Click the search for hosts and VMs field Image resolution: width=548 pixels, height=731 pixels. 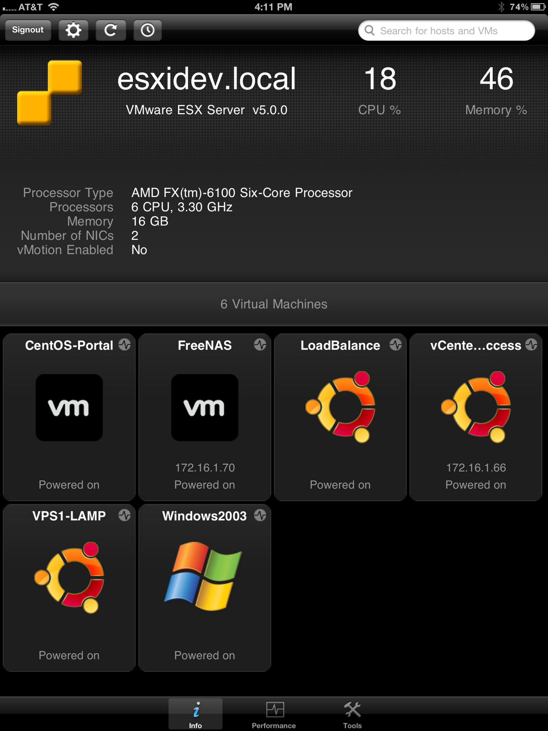[447, 31]
